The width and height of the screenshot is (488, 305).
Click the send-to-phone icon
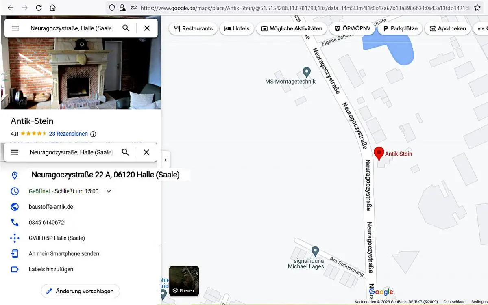tap(15, 254)
